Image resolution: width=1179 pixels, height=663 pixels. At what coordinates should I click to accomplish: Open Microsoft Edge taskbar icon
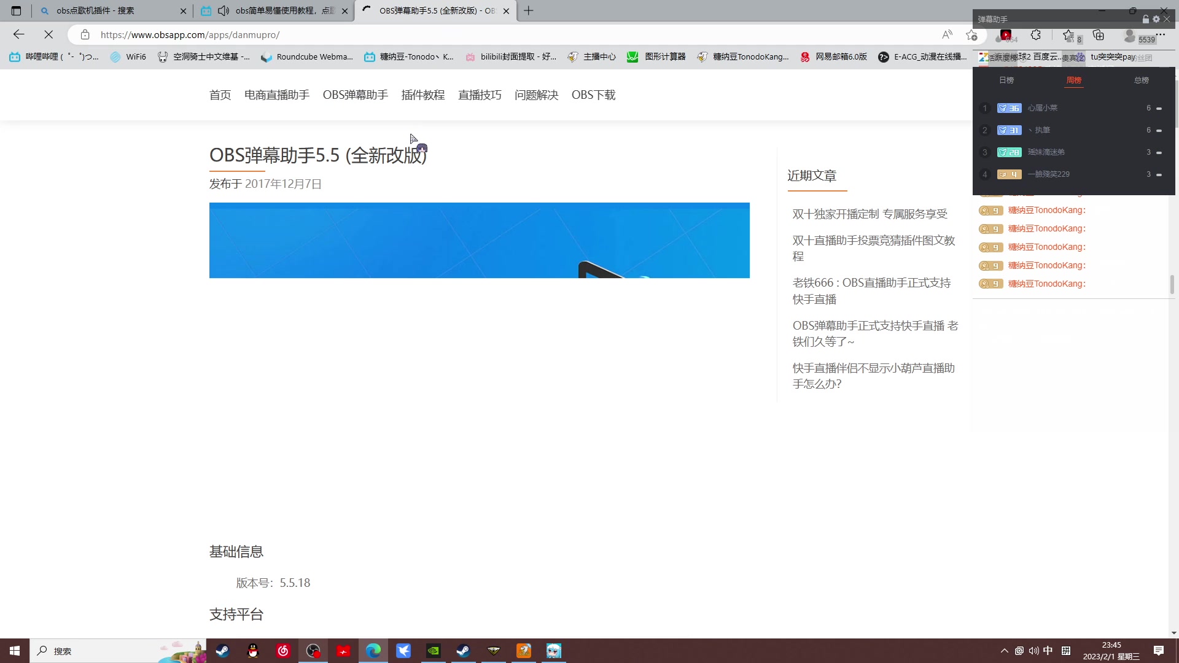tap(373, 651)
